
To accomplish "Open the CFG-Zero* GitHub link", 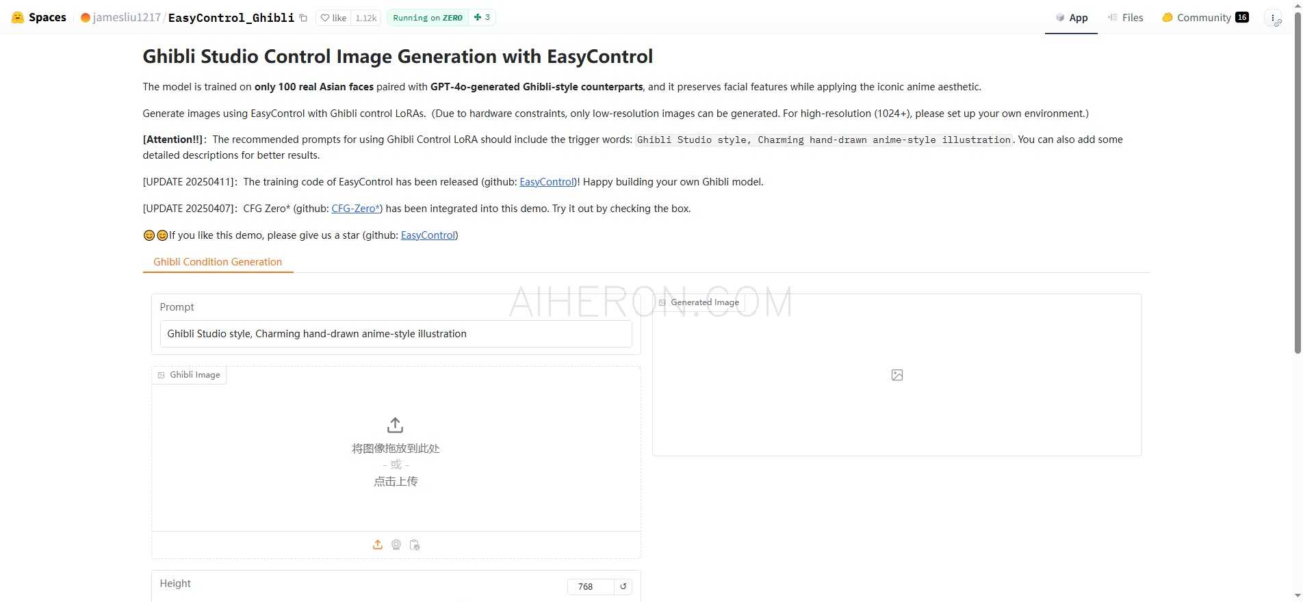I will click(x=355, y=209).
